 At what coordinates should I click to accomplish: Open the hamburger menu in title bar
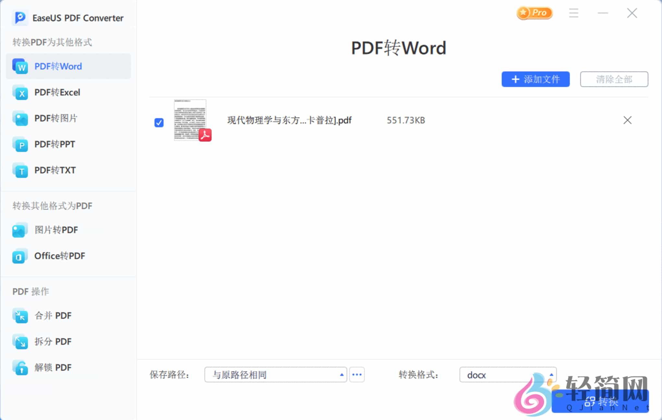coord(574,13)
